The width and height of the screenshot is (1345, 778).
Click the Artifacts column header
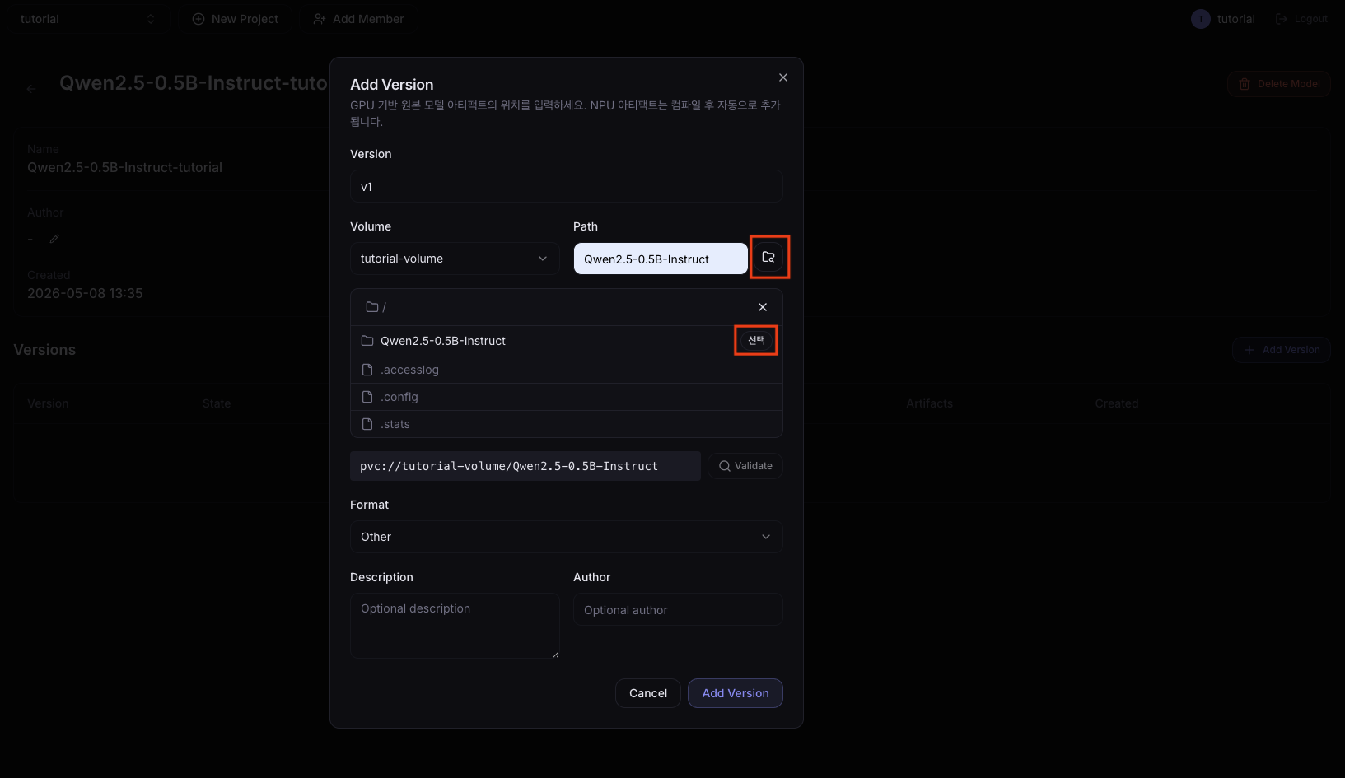(929, 403)
